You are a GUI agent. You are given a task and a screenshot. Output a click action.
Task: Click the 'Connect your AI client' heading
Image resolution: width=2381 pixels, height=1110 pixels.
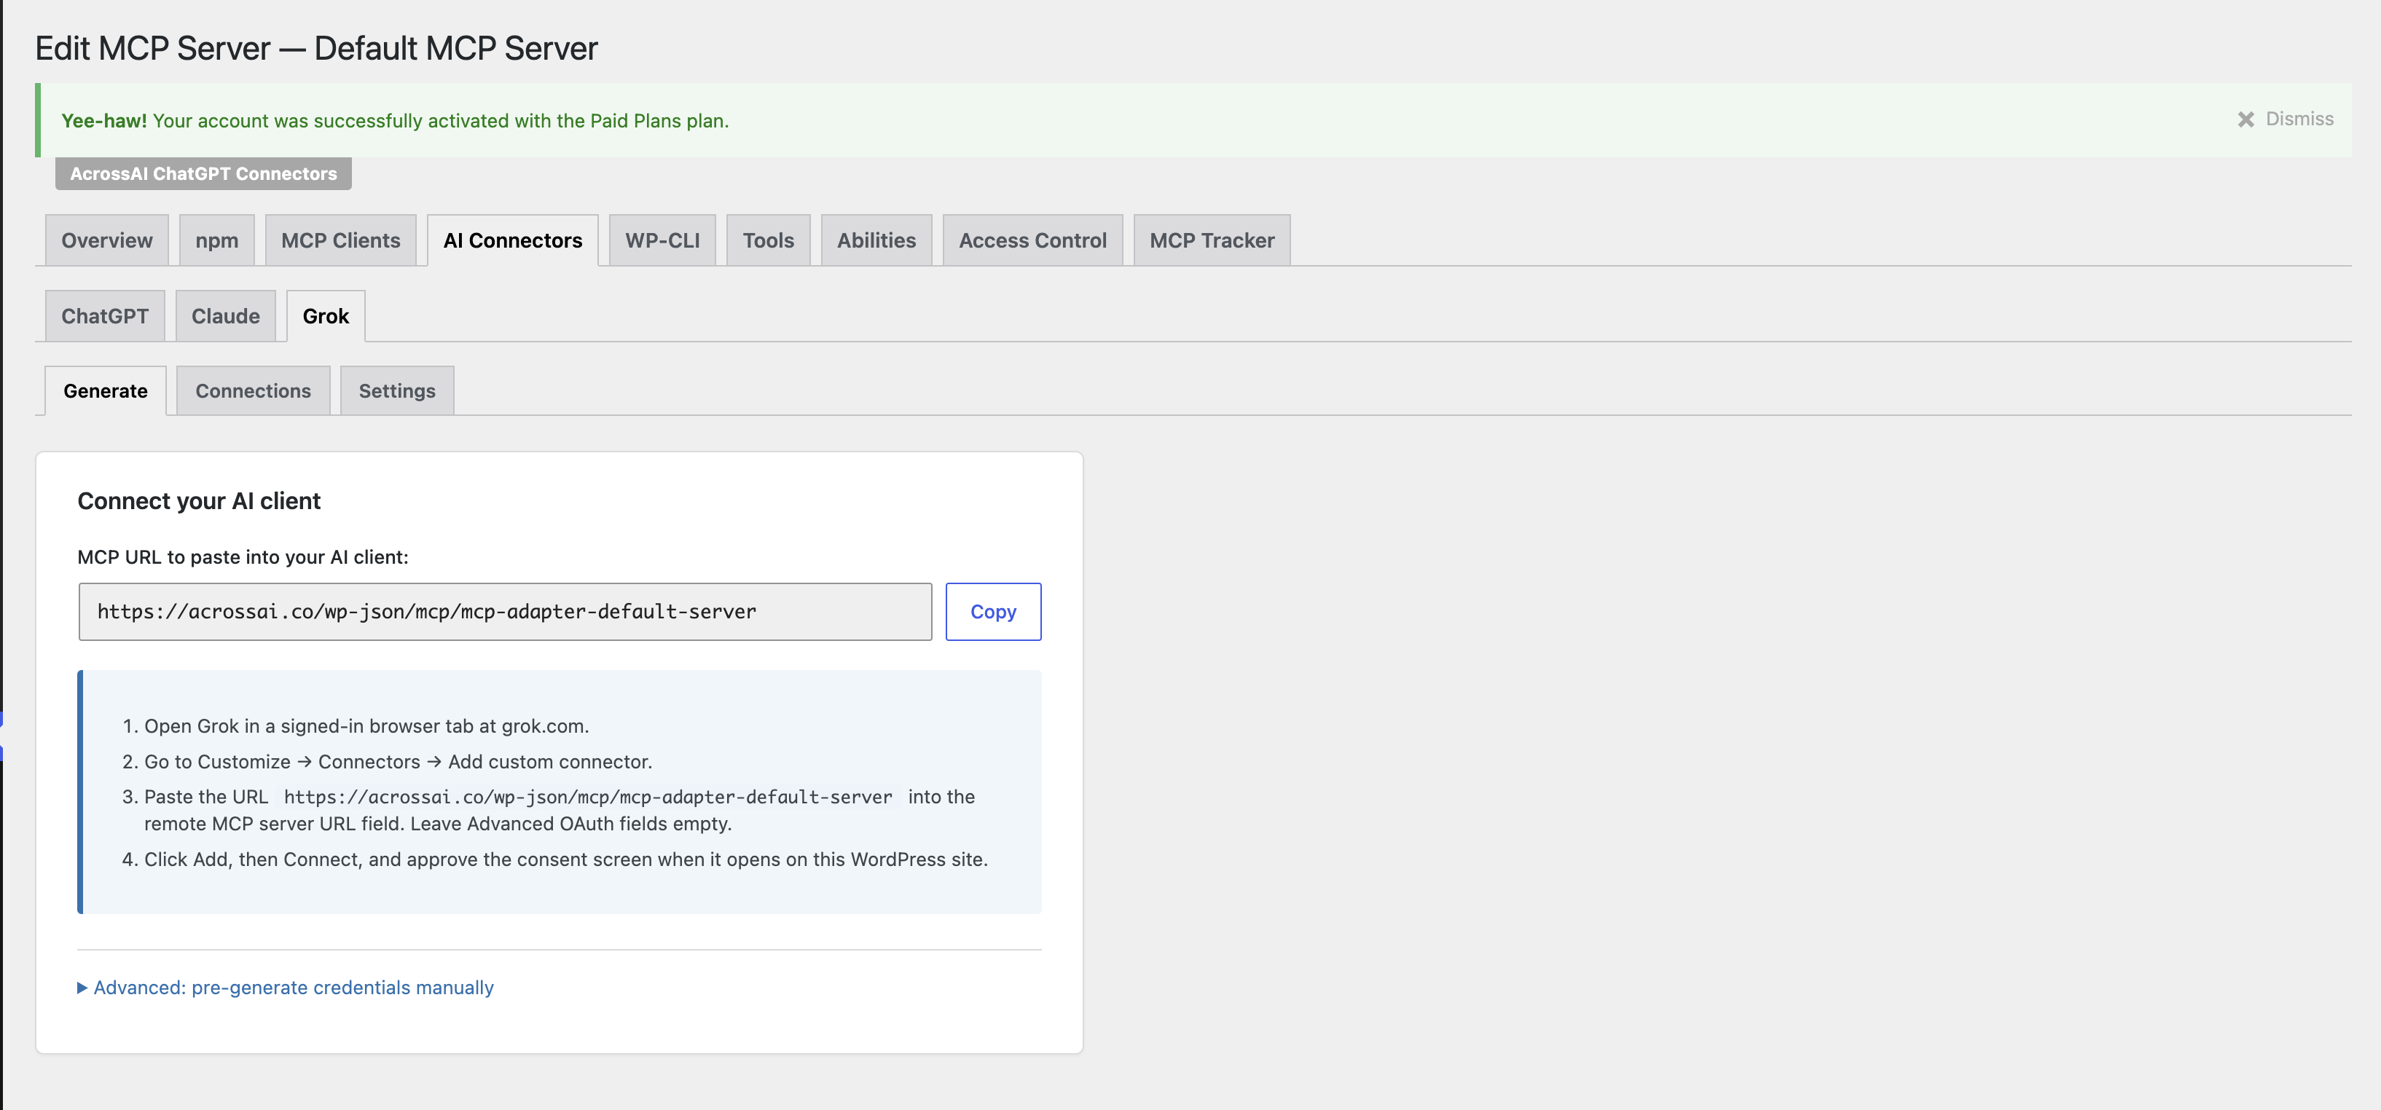(199, 501)
